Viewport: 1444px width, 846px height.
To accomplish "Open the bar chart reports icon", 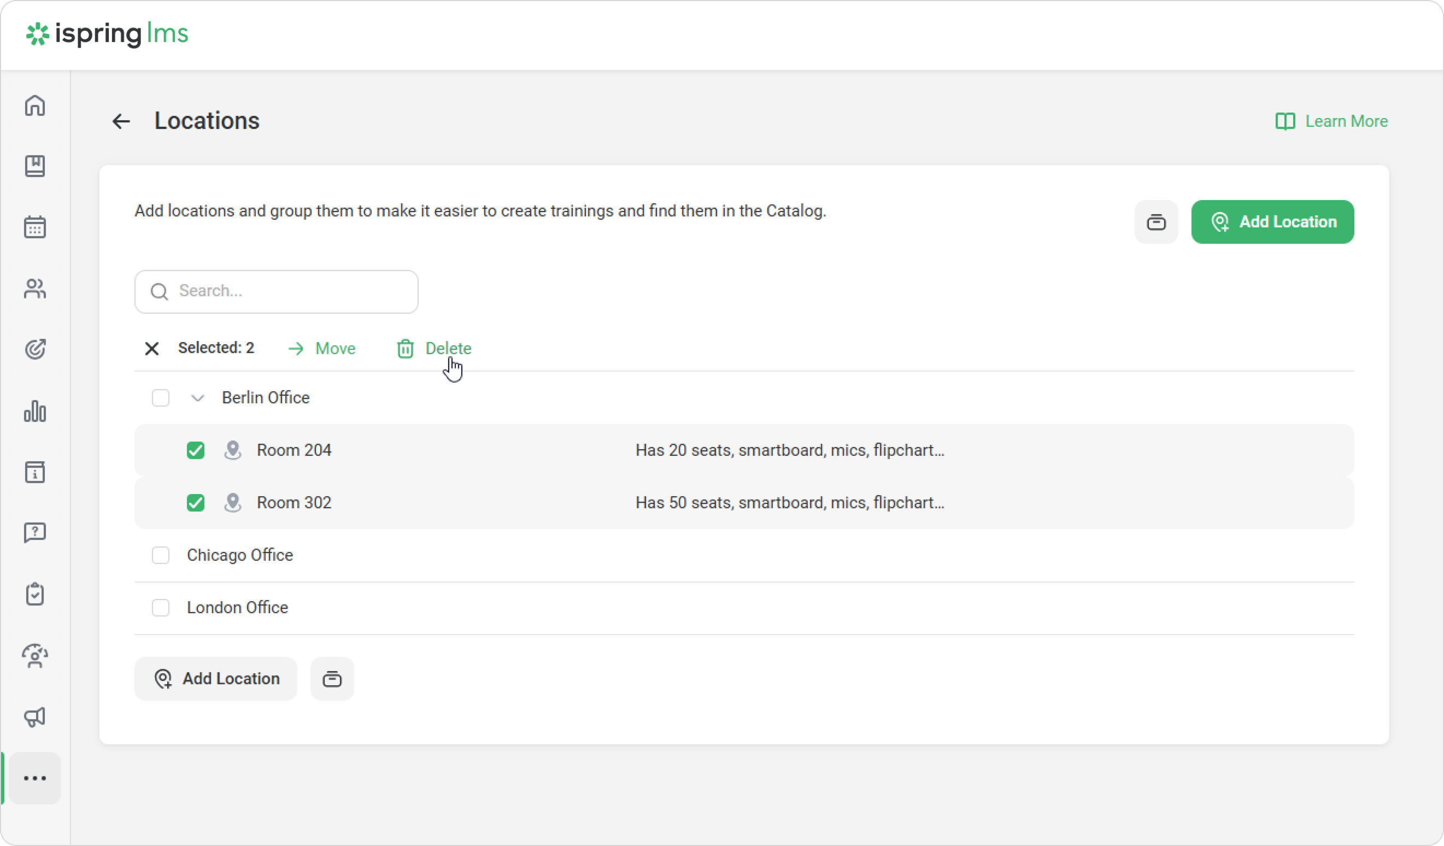I will pos(35,412).
